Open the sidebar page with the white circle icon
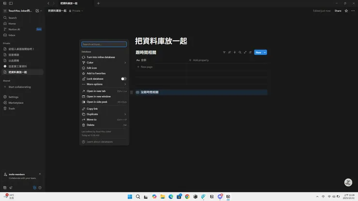Image resolution: width=358 pixels, height=201 pixels. coord(22,66)
